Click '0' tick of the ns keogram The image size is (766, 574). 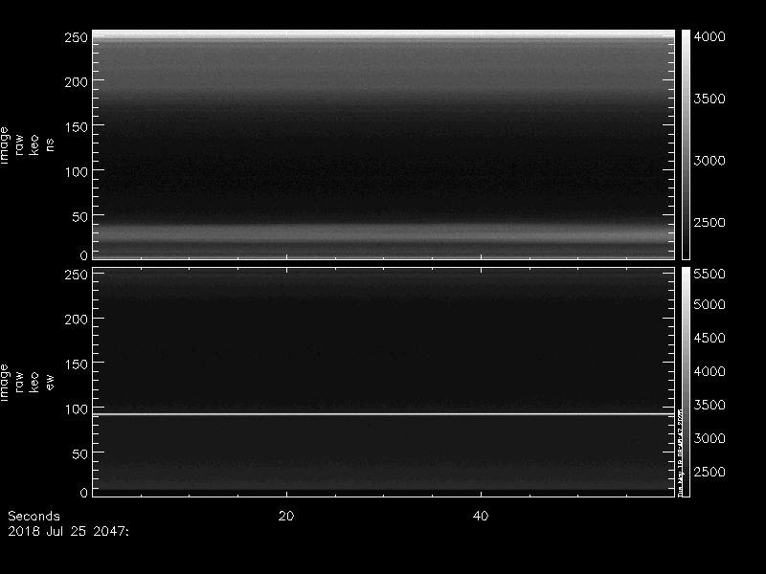point(84,255)
